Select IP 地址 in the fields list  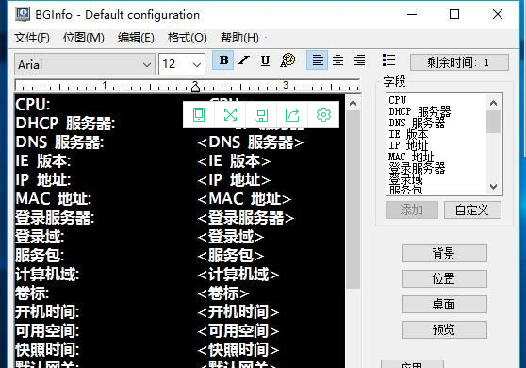[x=408, y=145]
